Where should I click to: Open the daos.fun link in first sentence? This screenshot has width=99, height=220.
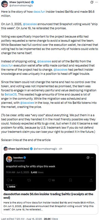coord(39,12)
